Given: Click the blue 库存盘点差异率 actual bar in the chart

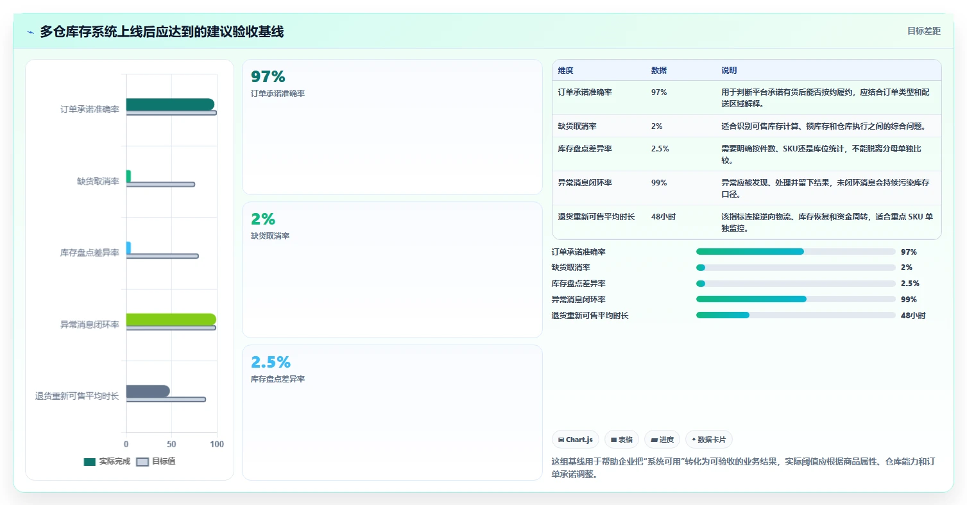Looking at the screenshot, I should (x=128, y=248).
